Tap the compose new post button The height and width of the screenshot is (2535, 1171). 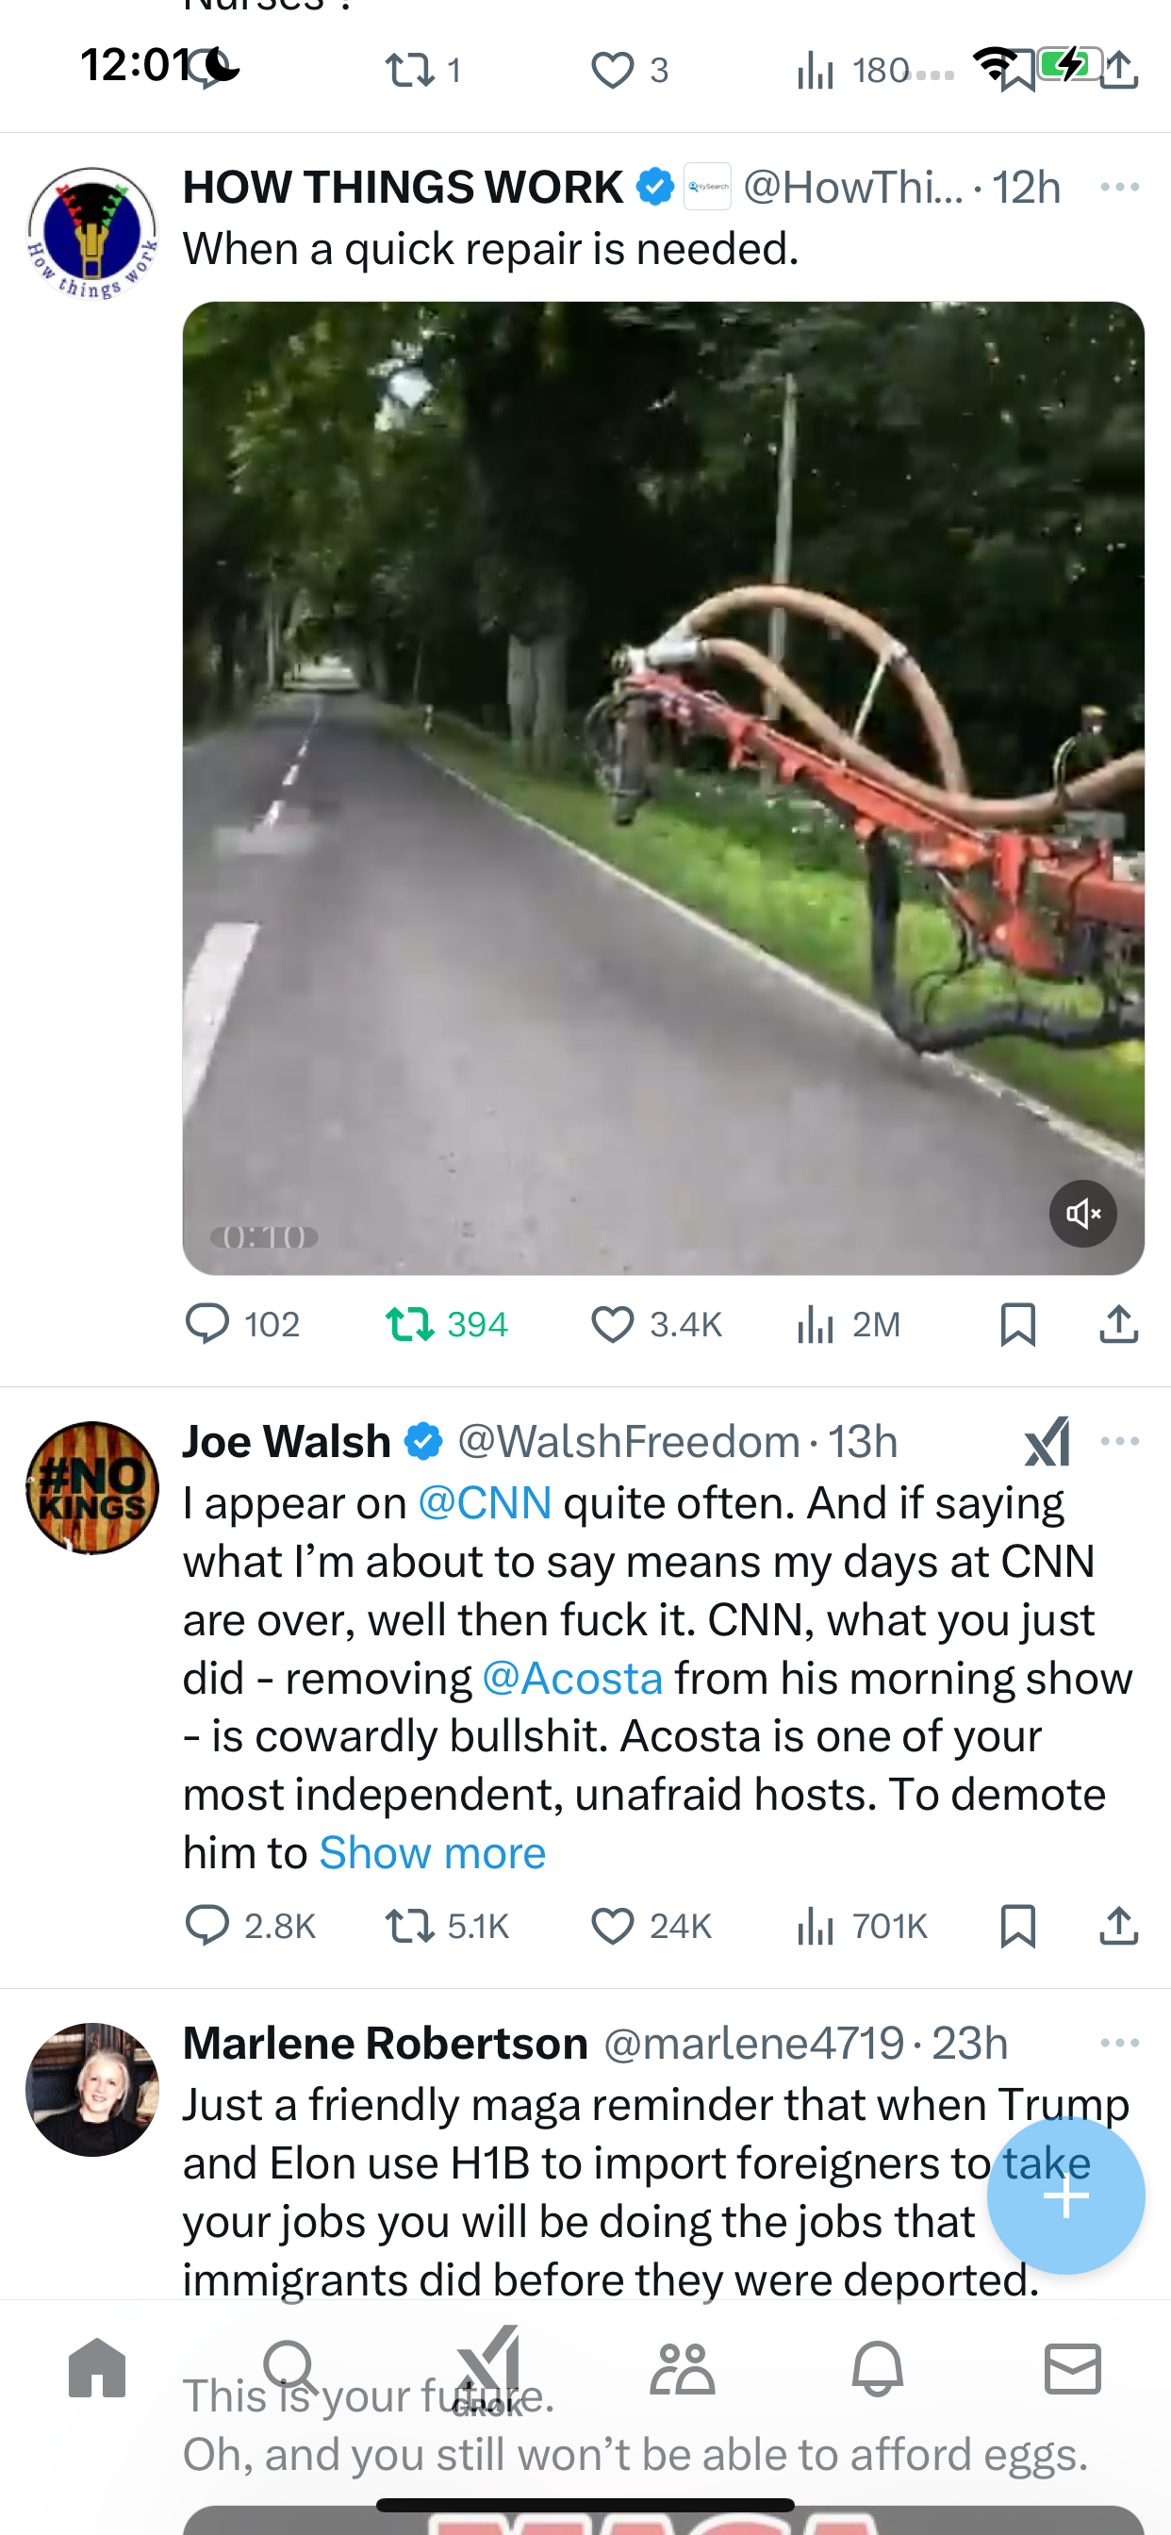1065,2195
